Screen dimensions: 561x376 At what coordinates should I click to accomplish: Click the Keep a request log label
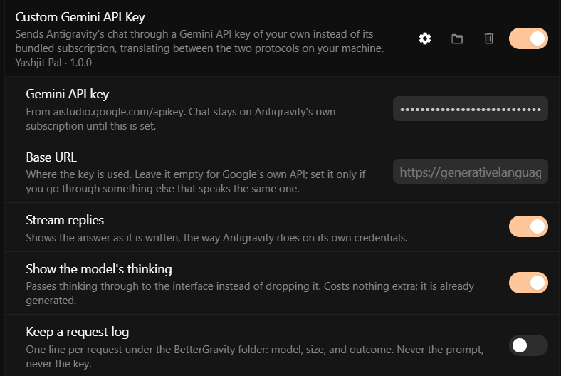click(x=78, y=332)
